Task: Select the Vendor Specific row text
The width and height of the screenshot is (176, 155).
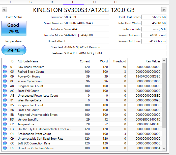Action: [28, 120]
